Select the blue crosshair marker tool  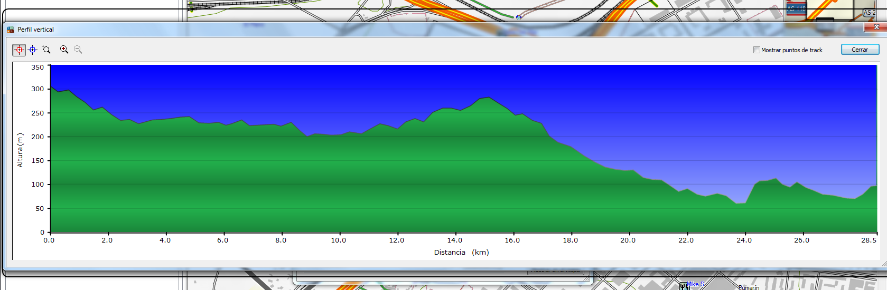click(x=33, y=50)
